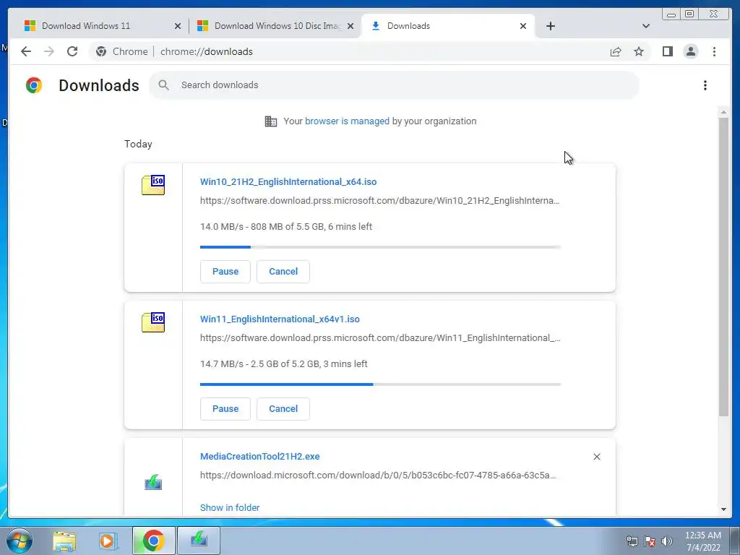The image size is (740, 555).
Task: Open the Windows Start button
Action: (x=20, y=541)
